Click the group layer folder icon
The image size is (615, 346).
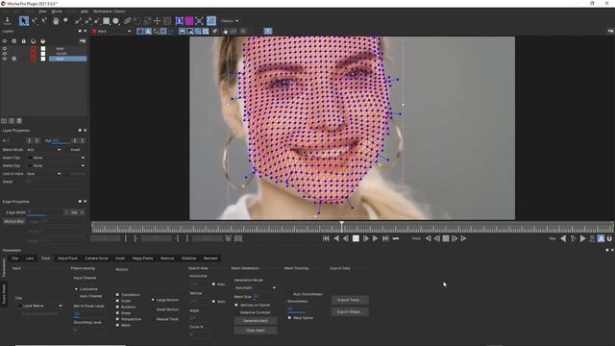(4, 121)
